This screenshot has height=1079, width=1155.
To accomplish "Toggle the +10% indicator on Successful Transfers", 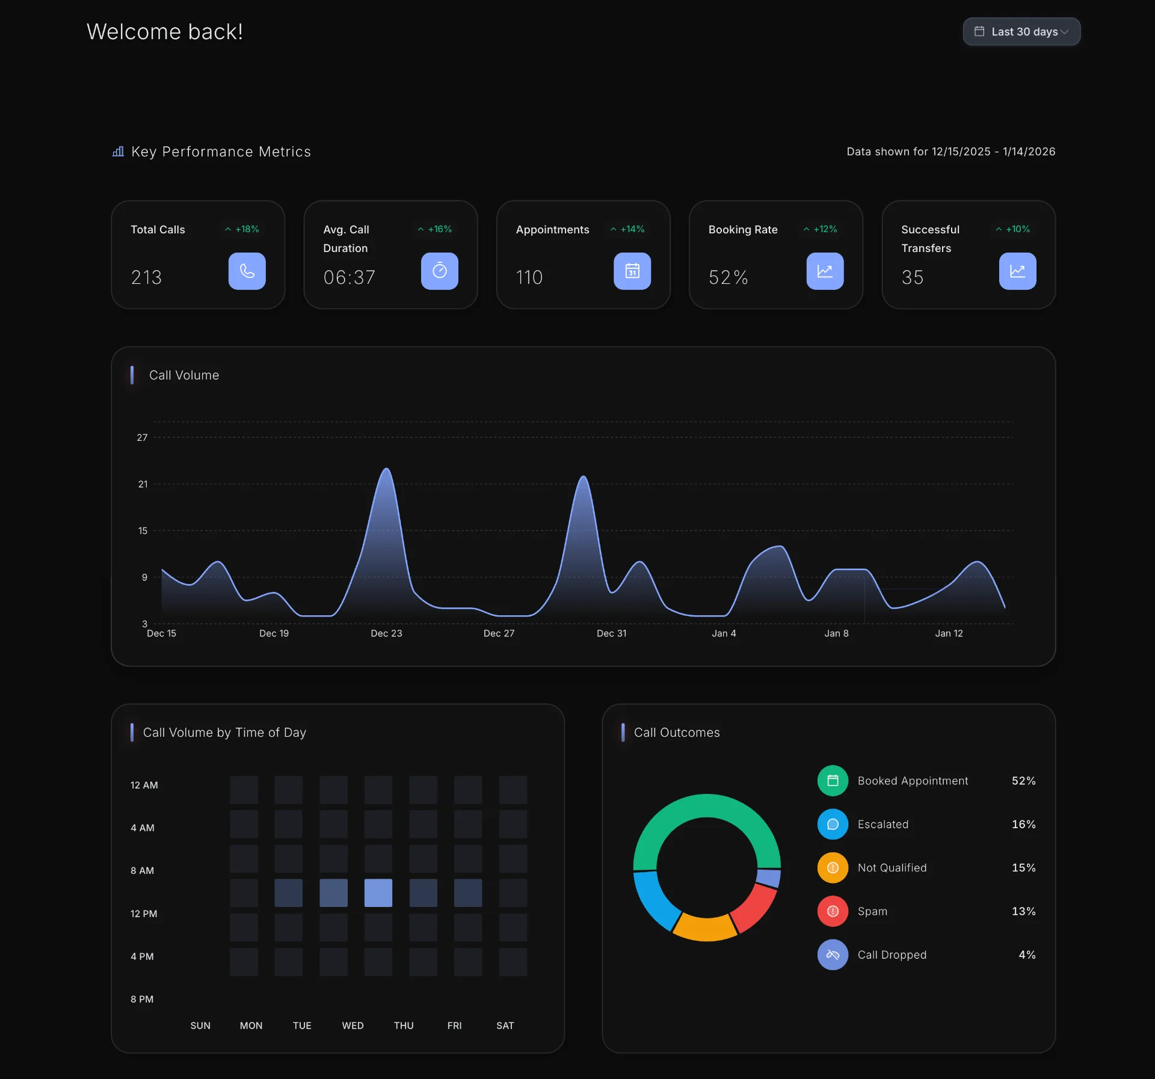I will pos(1012,229).
